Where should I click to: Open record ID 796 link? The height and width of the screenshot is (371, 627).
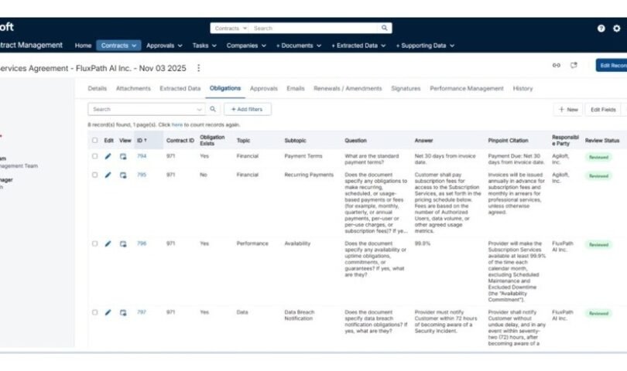pos(142,243)
